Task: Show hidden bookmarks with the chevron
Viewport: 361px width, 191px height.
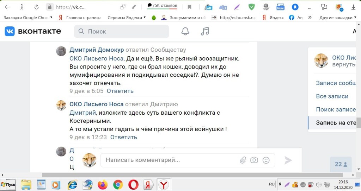Action: (x=310, y=17)
